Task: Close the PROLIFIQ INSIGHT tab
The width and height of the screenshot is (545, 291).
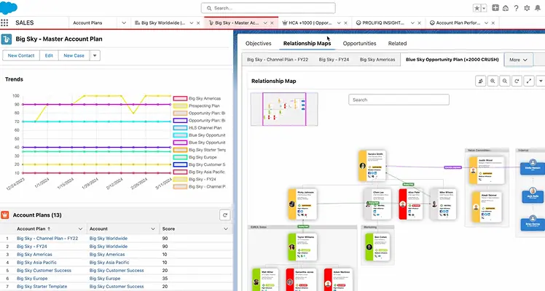Action: (419, 23)
